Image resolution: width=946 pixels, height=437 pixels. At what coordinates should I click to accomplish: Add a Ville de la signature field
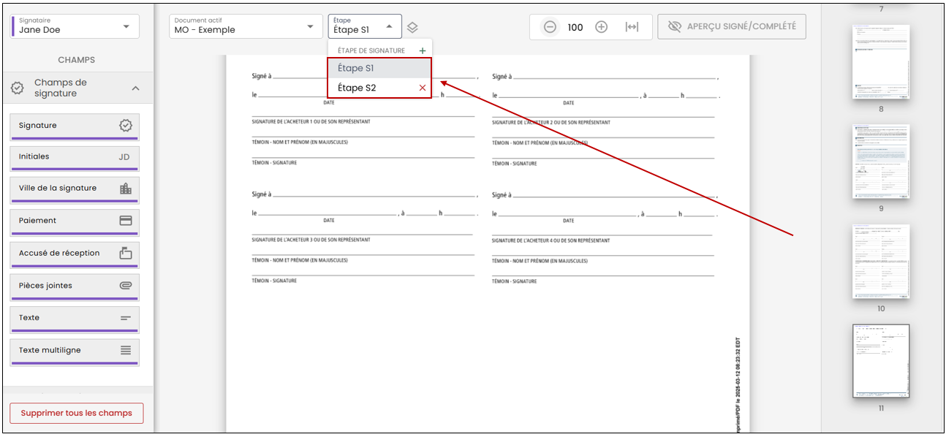75,189
